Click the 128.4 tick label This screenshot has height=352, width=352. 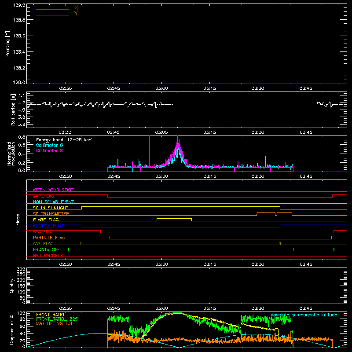pyautogui.click(x=19, y=52)
